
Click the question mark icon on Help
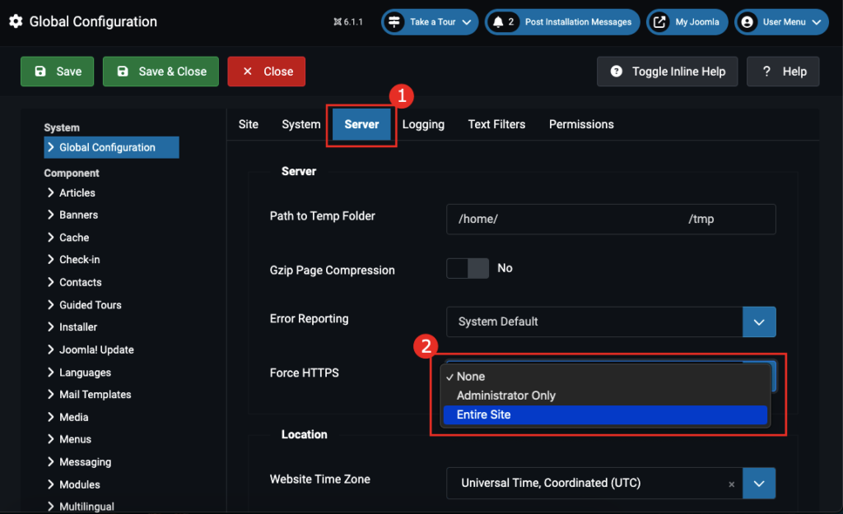[x=766, y=72]
